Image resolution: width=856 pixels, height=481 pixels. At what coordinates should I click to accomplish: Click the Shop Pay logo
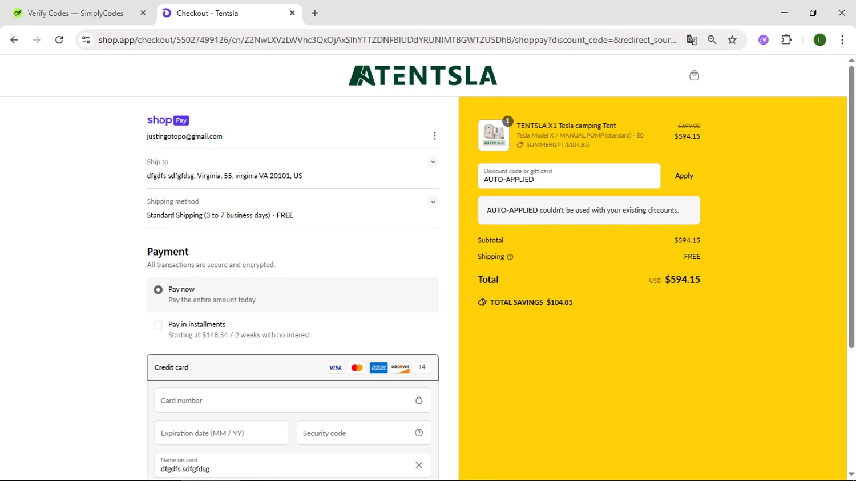click(168, 120)
